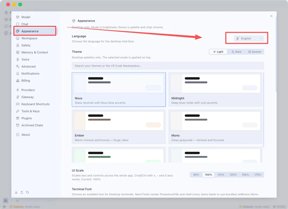Click the "Terminal Font" section heading

pos(82,189)
